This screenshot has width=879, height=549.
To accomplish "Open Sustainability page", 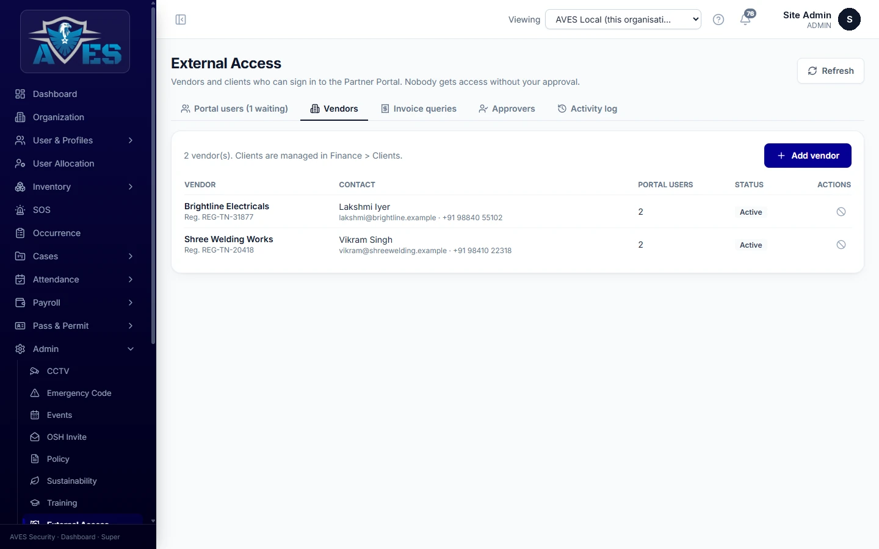I will click(82, 481).
